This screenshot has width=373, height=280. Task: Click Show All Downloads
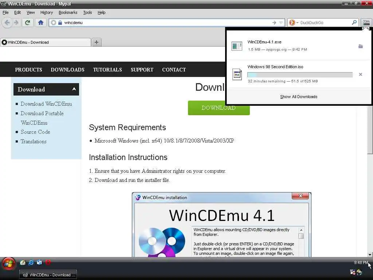[299, 97]
